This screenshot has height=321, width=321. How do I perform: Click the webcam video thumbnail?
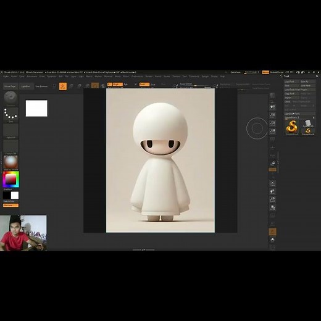coord(23,233)
